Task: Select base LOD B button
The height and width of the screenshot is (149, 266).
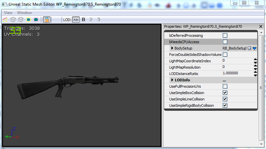Action: pyautogui.click(x=83, y=20)
